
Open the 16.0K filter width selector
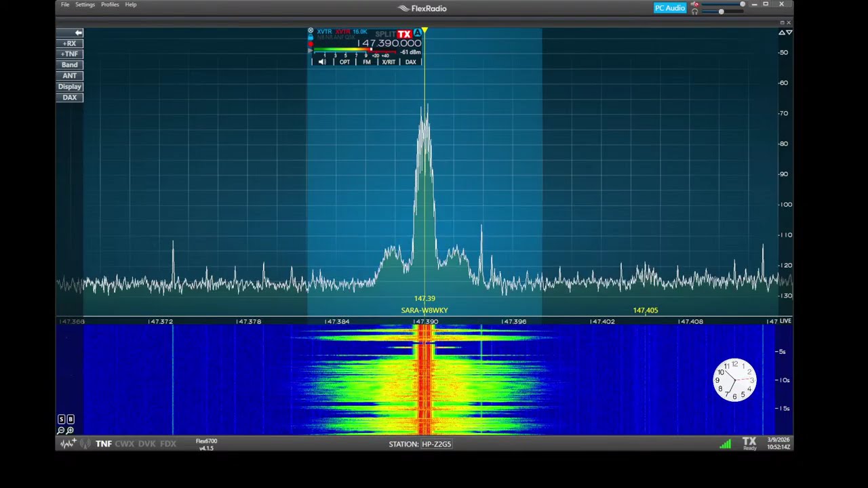359,32
